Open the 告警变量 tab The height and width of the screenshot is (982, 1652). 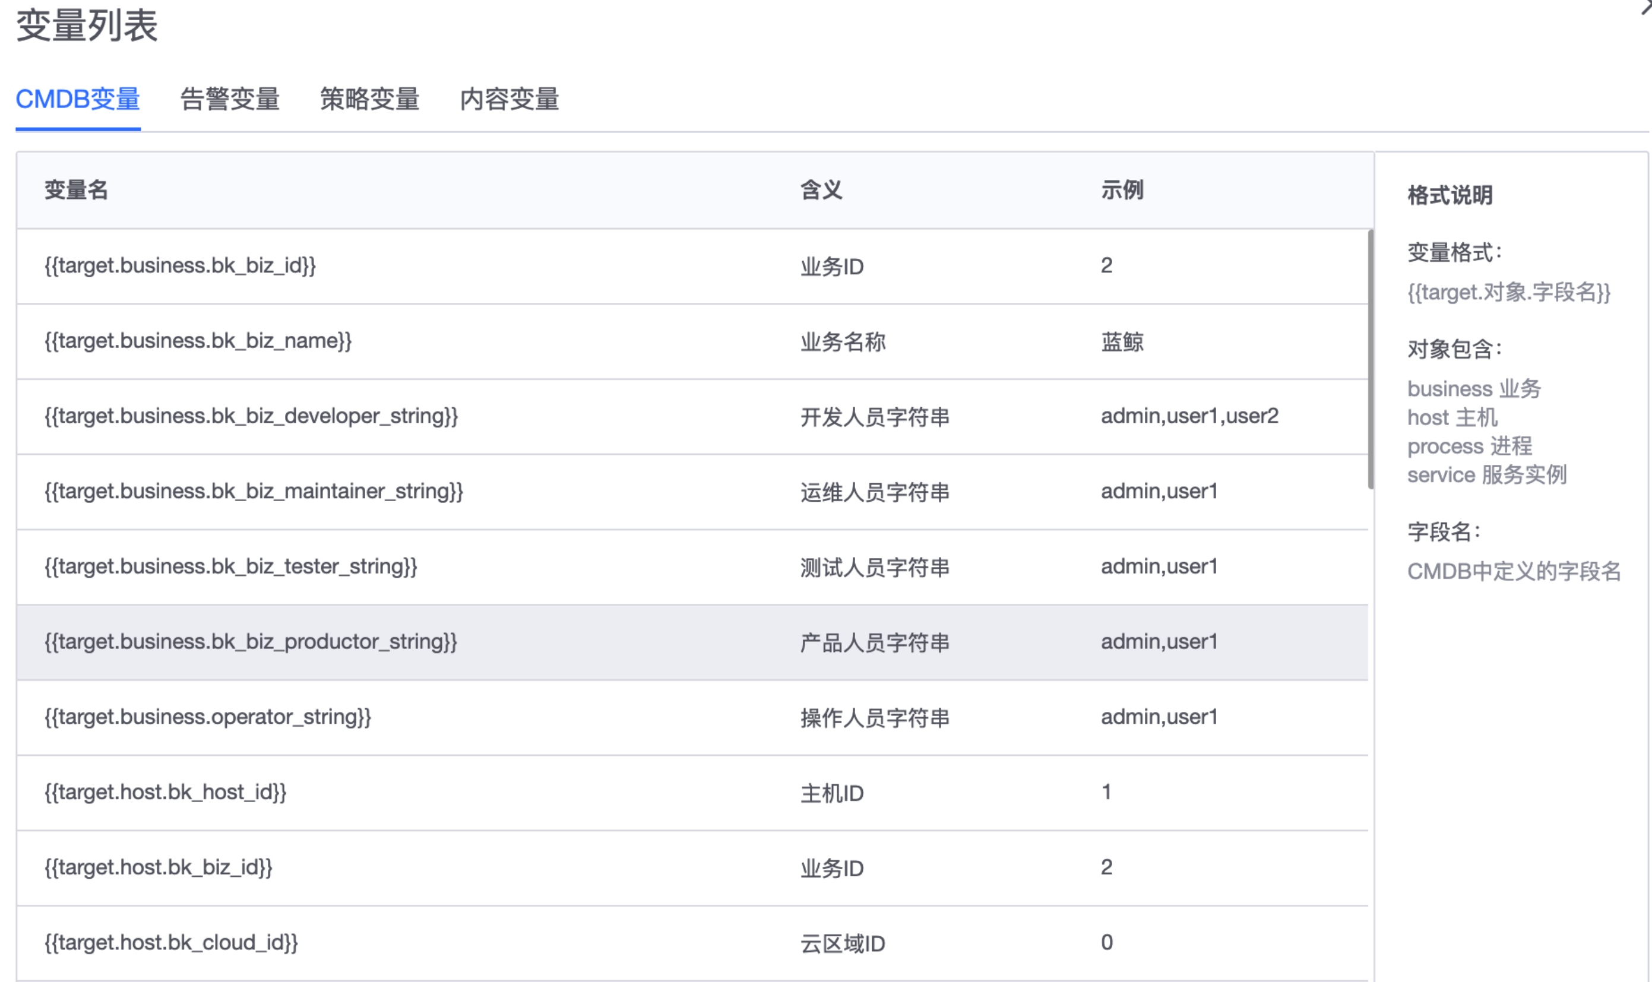[230, 99]
